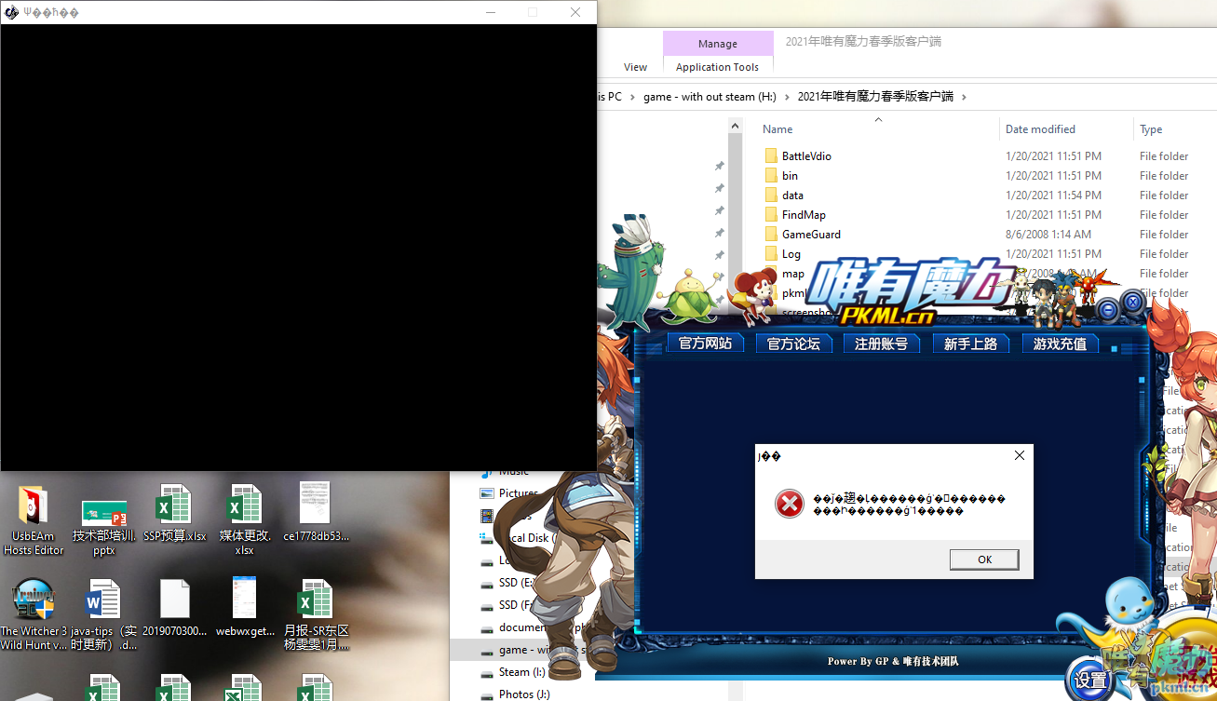Expand chevron after 'game - with out steam (H:)'
This screenshot has height=701, width=1217.
click(x=787, y=97)
